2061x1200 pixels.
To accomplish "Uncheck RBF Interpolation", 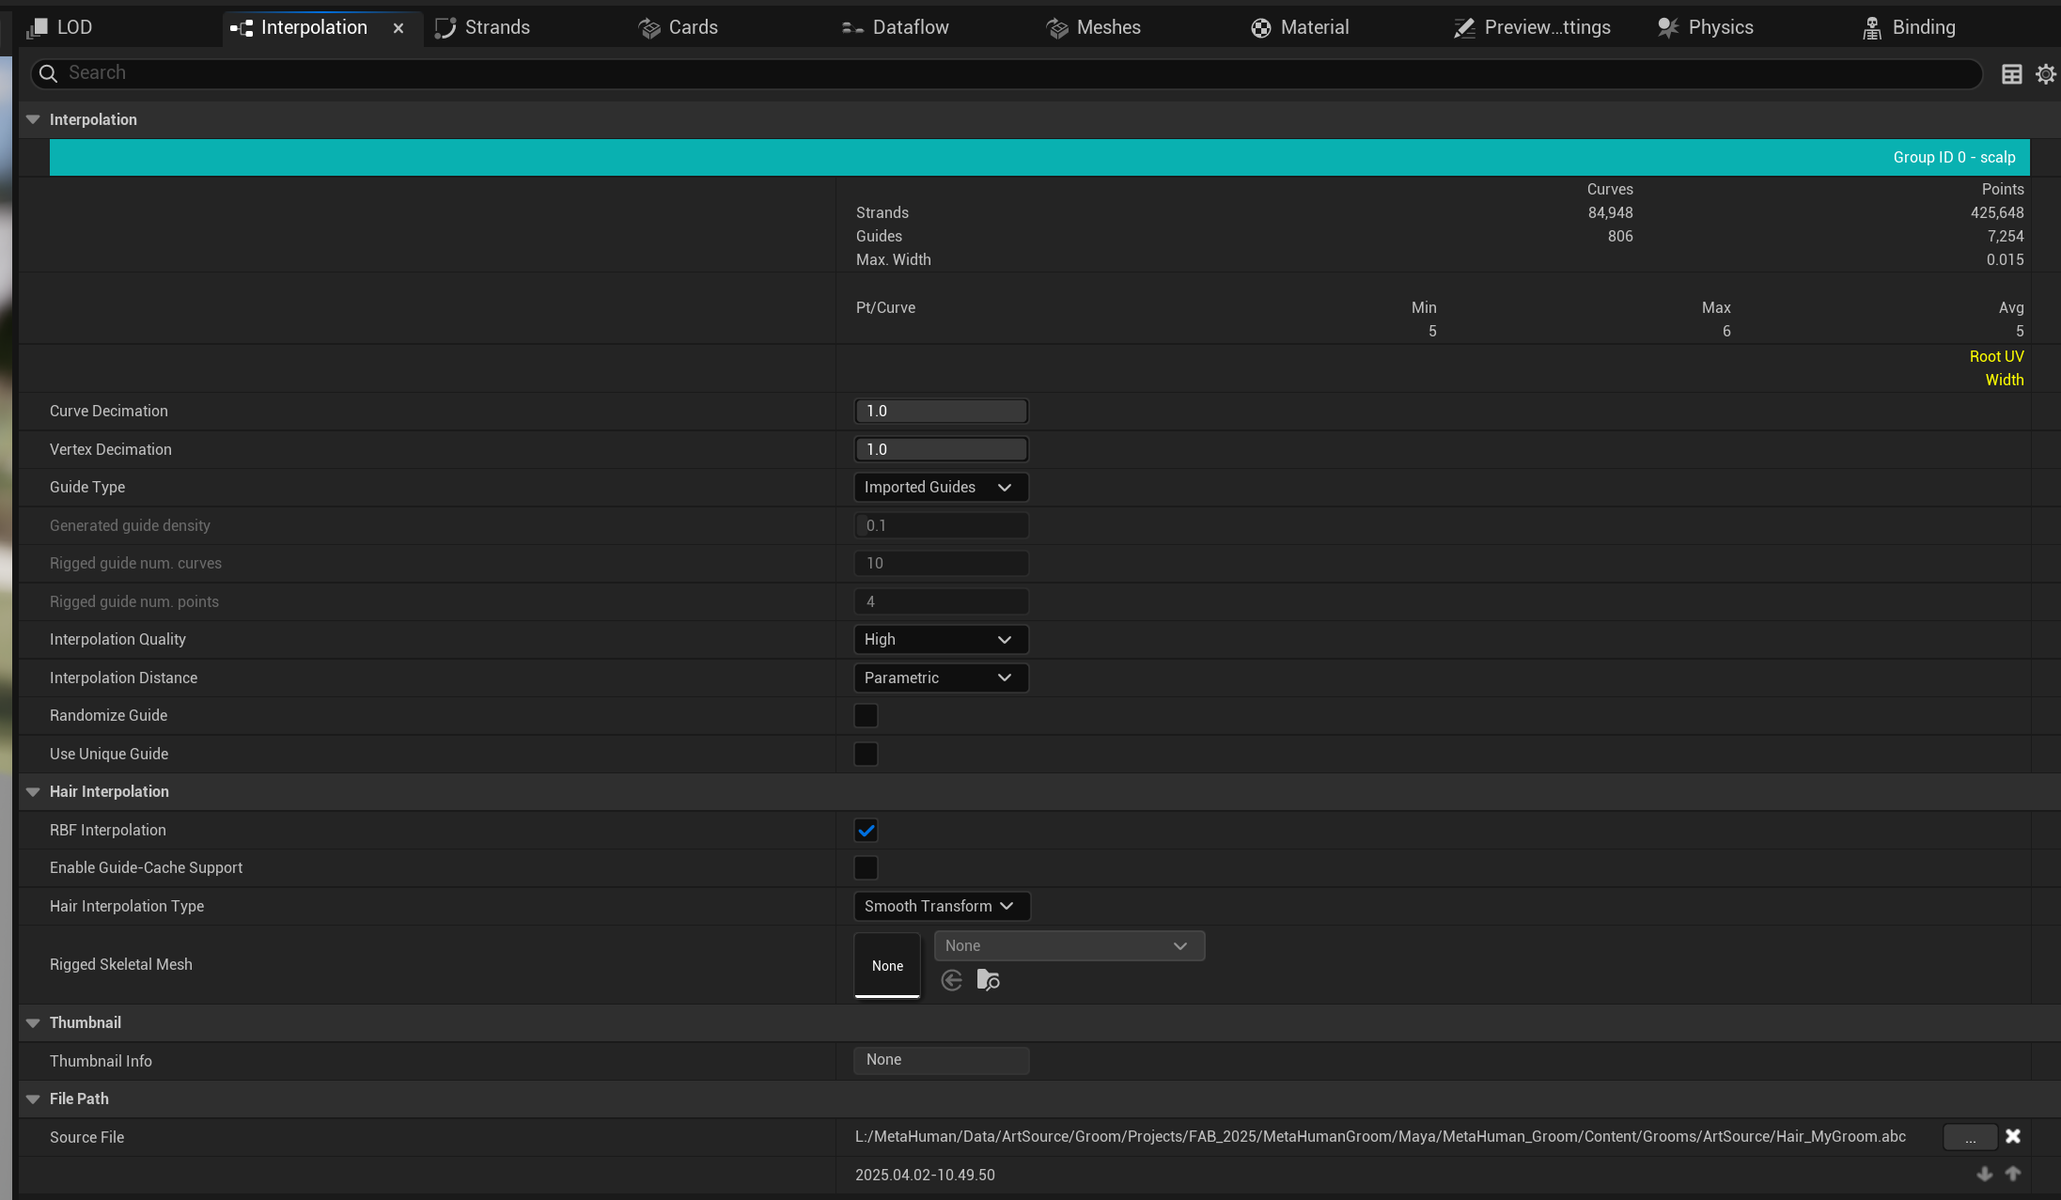I will [x=866, y=830].
